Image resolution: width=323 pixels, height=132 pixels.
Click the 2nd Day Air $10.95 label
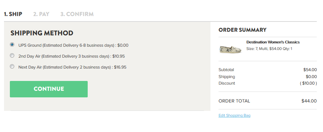(72, 56)
